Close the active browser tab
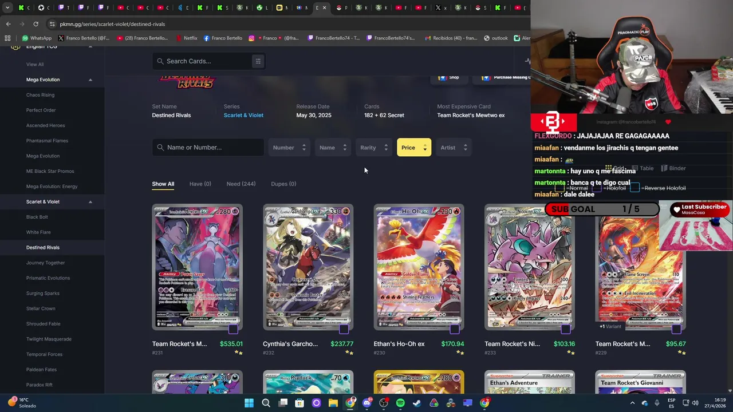The width and height of the screenshot is (733, 412). (x=325, y=8)
